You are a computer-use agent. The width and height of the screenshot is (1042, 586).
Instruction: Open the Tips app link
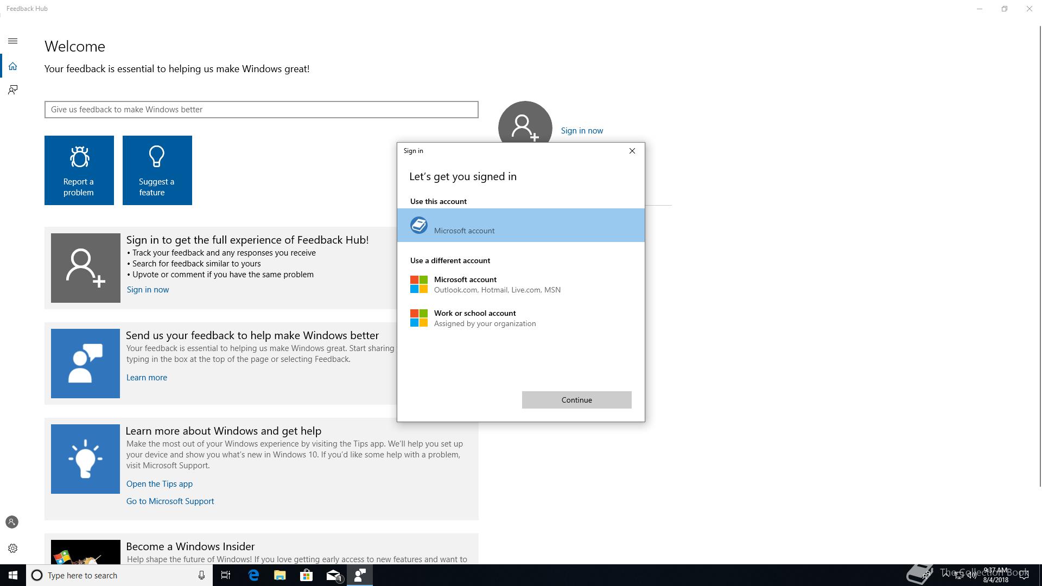coord(160,484)
